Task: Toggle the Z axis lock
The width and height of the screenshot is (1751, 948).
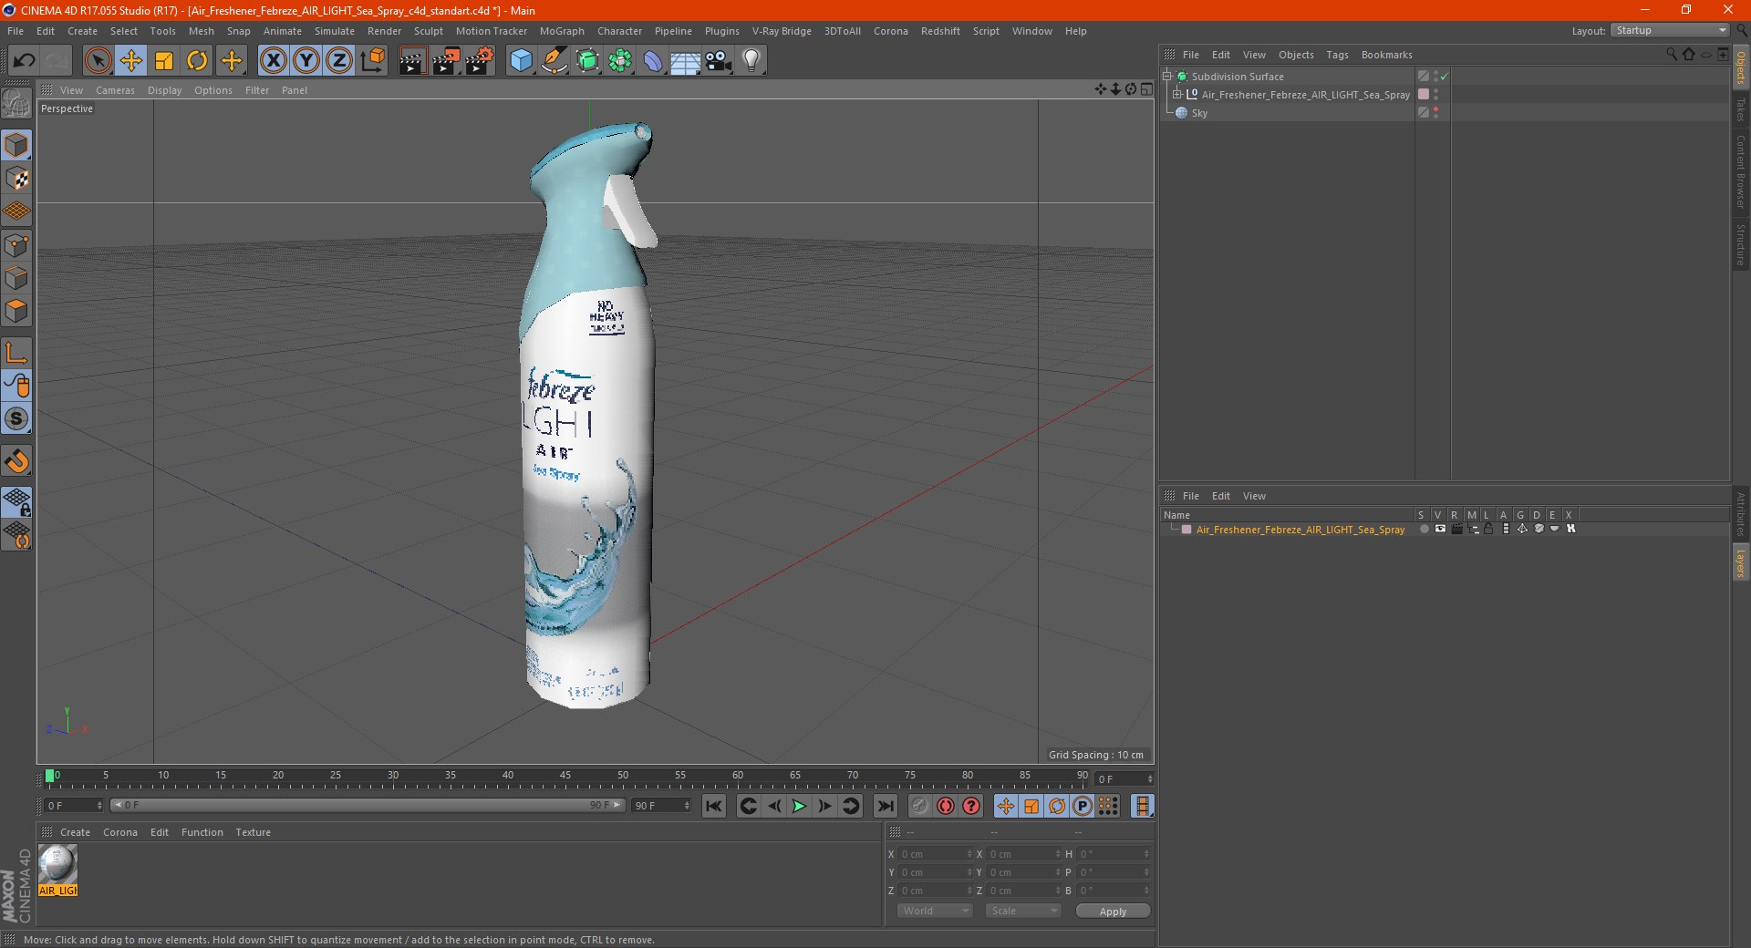Action: pyautogui.click(x=338, y=61)
